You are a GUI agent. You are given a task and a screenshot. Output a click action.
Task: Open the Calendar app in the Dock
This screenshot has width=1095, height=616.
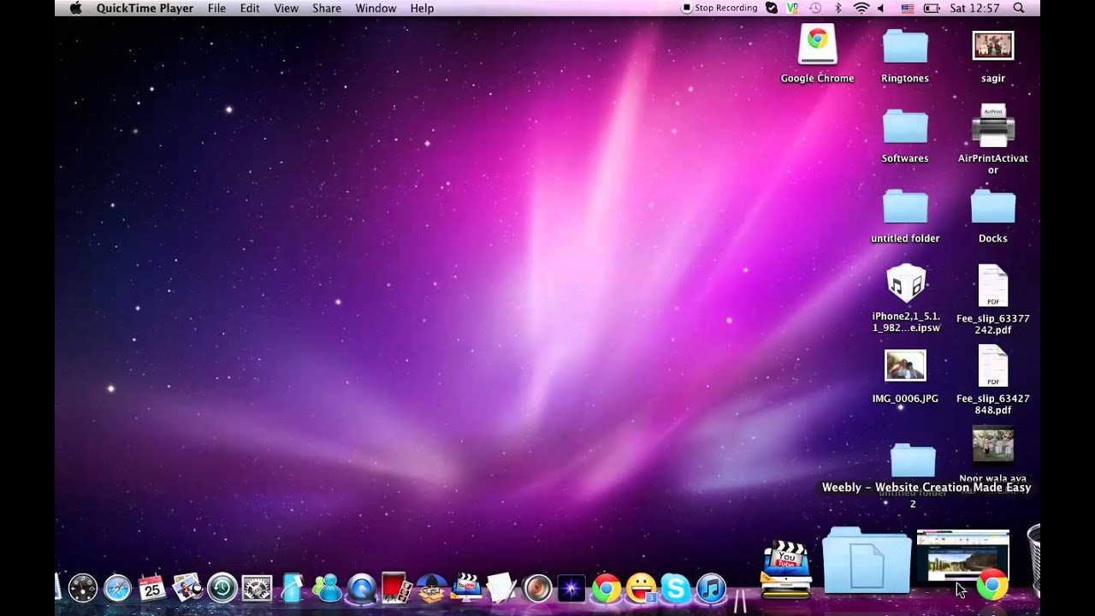pyautogui.click(x=151, y=587)
